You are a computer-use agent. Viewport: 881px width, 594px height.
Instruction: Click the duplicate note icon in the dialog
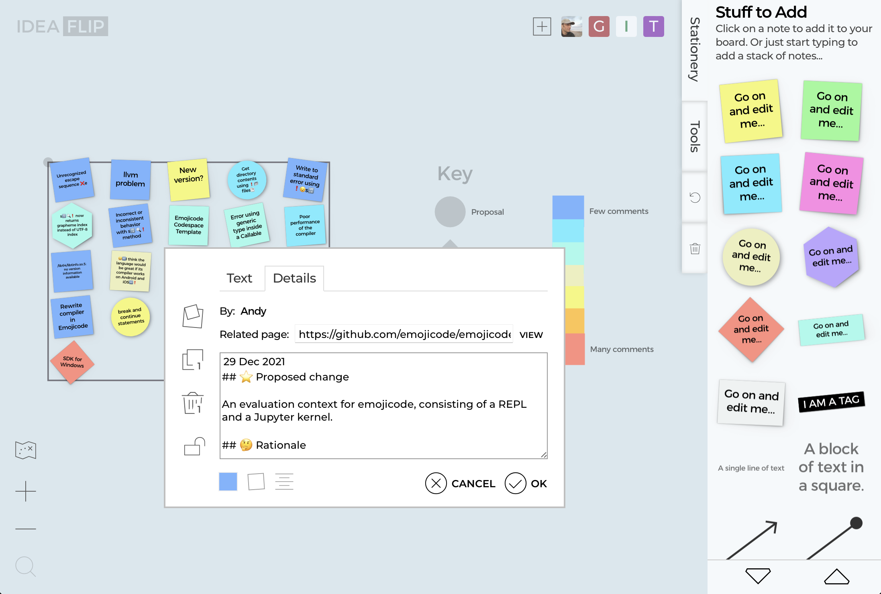[193, 359]
